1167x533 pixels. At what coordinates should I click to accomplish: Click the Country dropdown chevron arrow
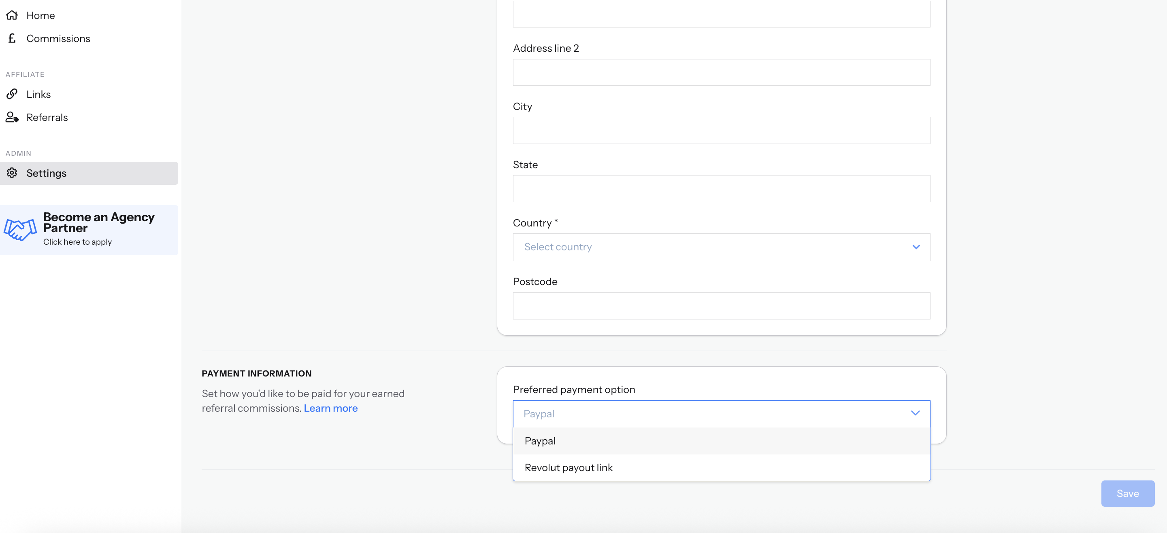[x=916, y=247]
